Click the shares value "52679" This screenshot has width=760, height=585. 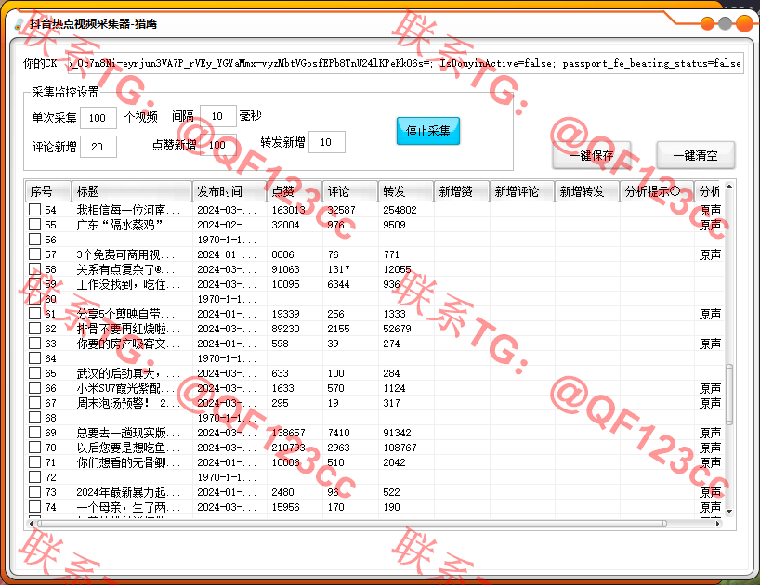click(397, 329)
